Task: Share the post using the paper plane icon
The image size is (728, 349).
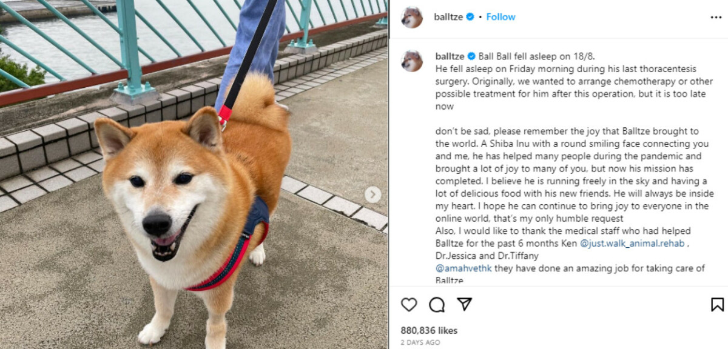Action: pyautogui.click(x=464, y=304)
